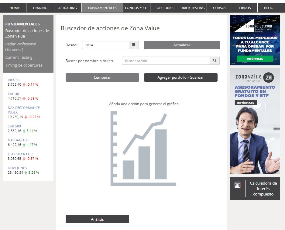Screen dimensions: 285x230
Task: Click DAX PERFORMANCE-INDEX link
Action: pyautogui.click(x=24, y=110)
